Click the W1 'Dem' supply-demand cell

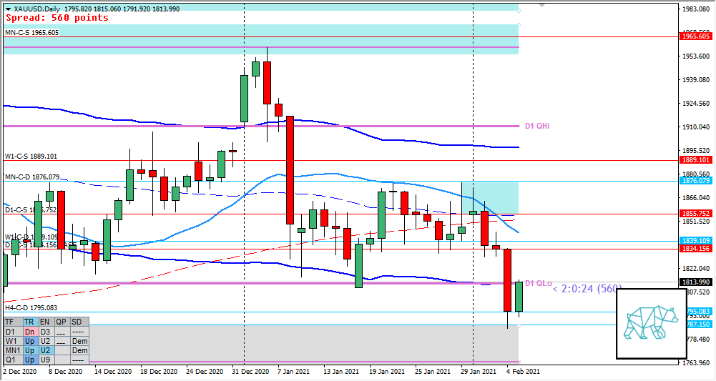[79, 341]
